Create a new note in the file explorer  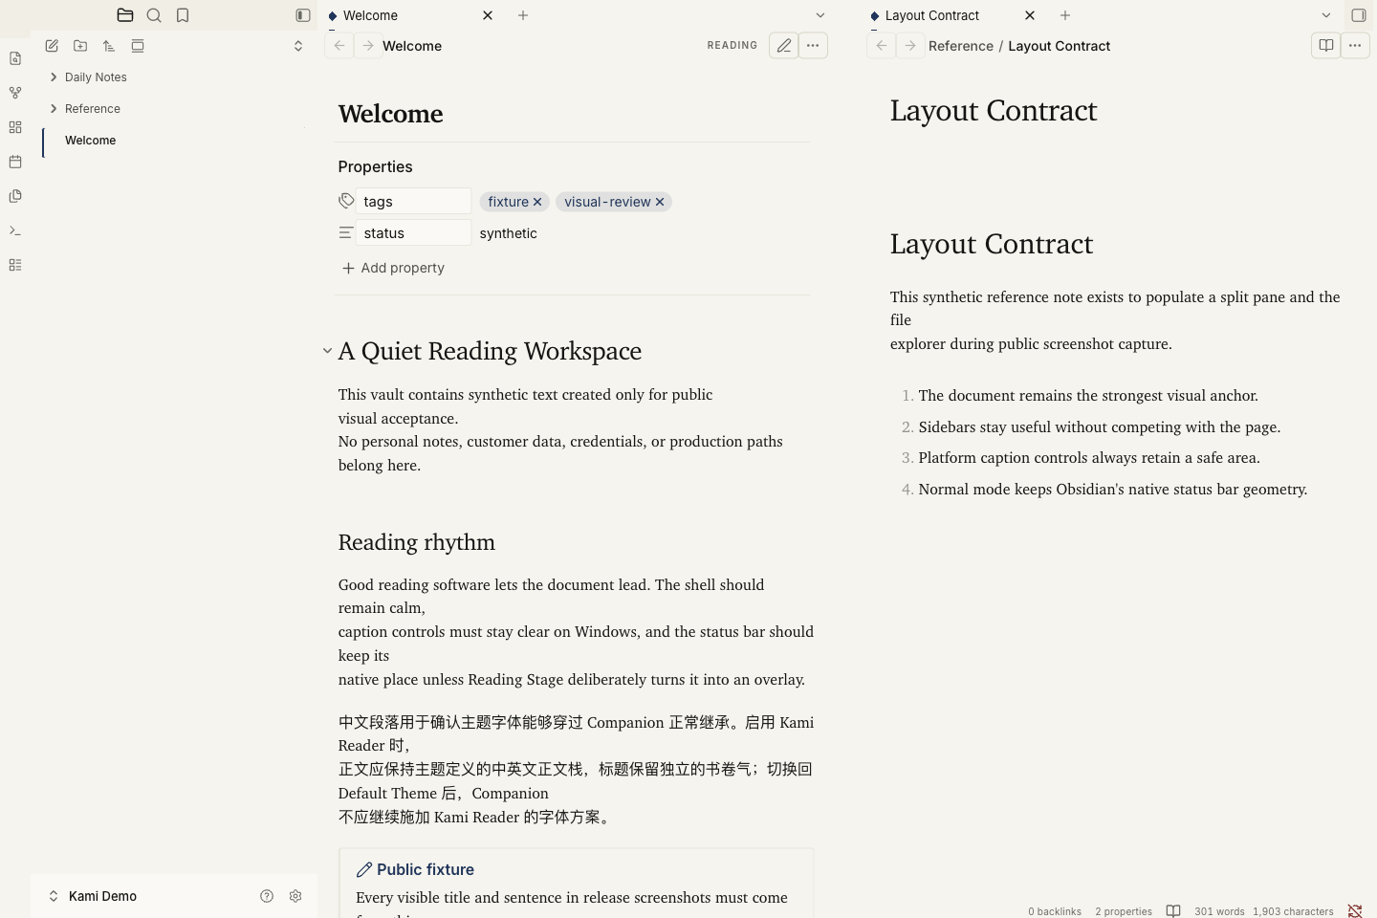(x=52, y=46)
